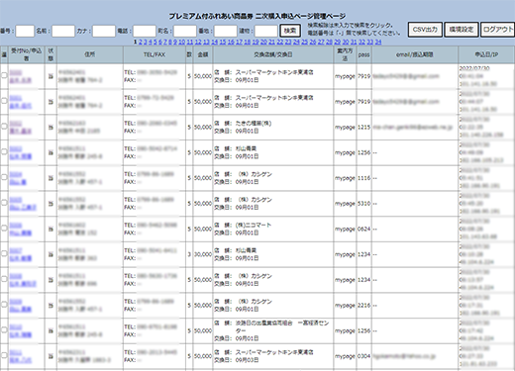Tick checkbox for first row with pass 7919
This screenshot has width=515, height=371.
[x=4, y=75]
